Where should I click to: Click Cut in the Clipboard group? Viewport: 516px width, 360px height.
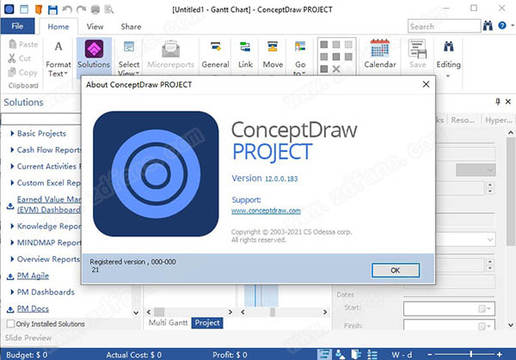tap(20, 58)
